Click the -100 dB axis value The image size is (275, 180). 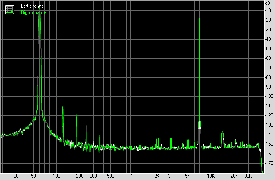point(269,96)
